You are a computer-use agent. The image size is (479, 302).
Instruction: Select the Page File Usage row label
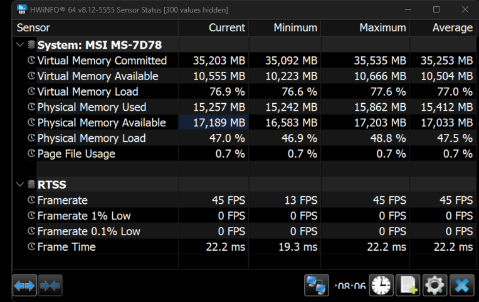point(76,154)
